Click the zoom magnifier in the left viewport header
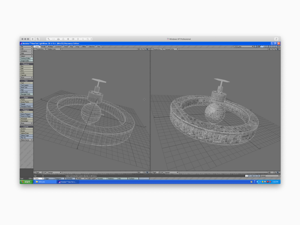 [x=144, y=49]
